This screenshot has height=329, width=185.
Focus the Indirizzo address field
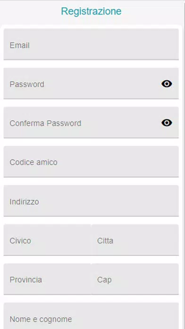click(91, 200)
